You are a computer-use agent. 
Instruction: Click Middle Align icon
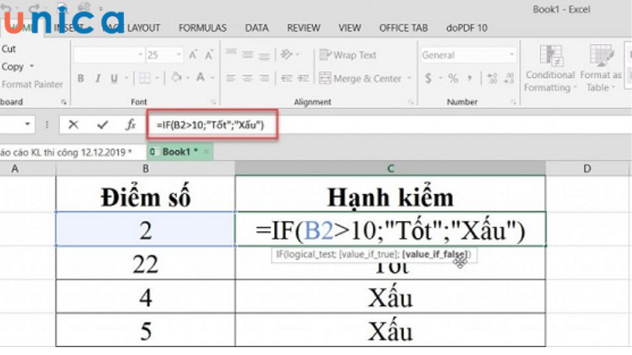[x=247, y=54]
